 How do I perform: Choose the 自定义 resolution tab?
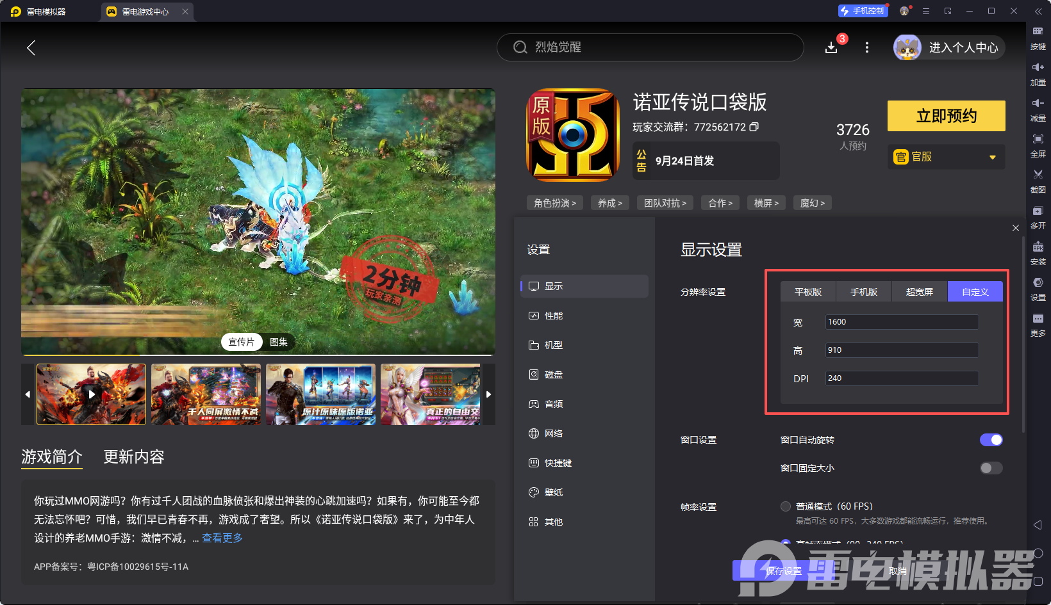tap(975, 291)
